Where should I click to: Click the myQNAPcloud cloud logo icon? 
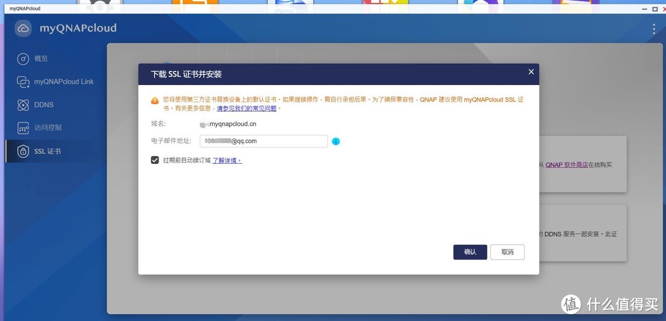tap(23, 28)
